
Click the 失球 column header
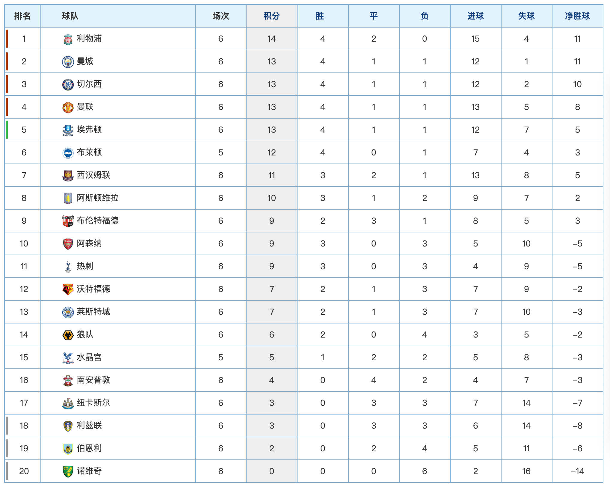pos(526,16)
